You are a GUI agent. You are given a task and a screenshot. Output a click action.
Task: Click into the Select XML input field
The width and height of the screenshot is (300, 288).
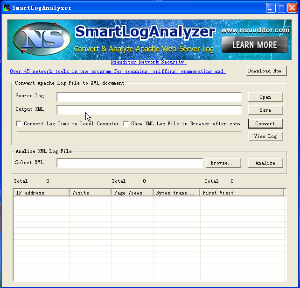pyautogui.click(x=130, y=163)
